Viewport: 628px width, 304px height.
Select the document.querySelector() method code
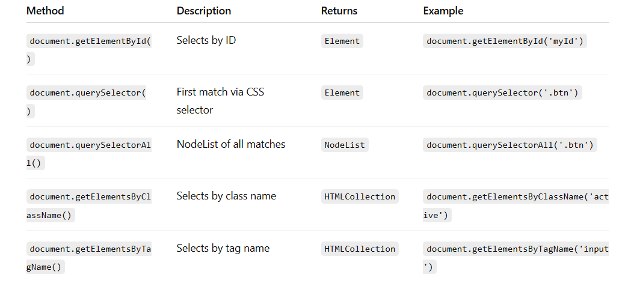[87, 102]
